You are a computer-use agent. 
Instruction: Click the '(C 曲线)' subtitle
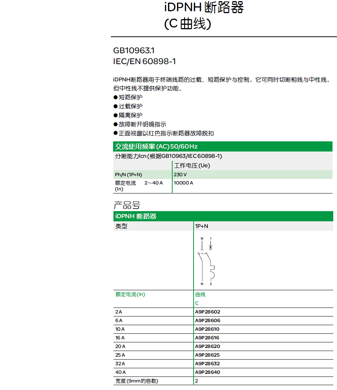pos(188,24)
